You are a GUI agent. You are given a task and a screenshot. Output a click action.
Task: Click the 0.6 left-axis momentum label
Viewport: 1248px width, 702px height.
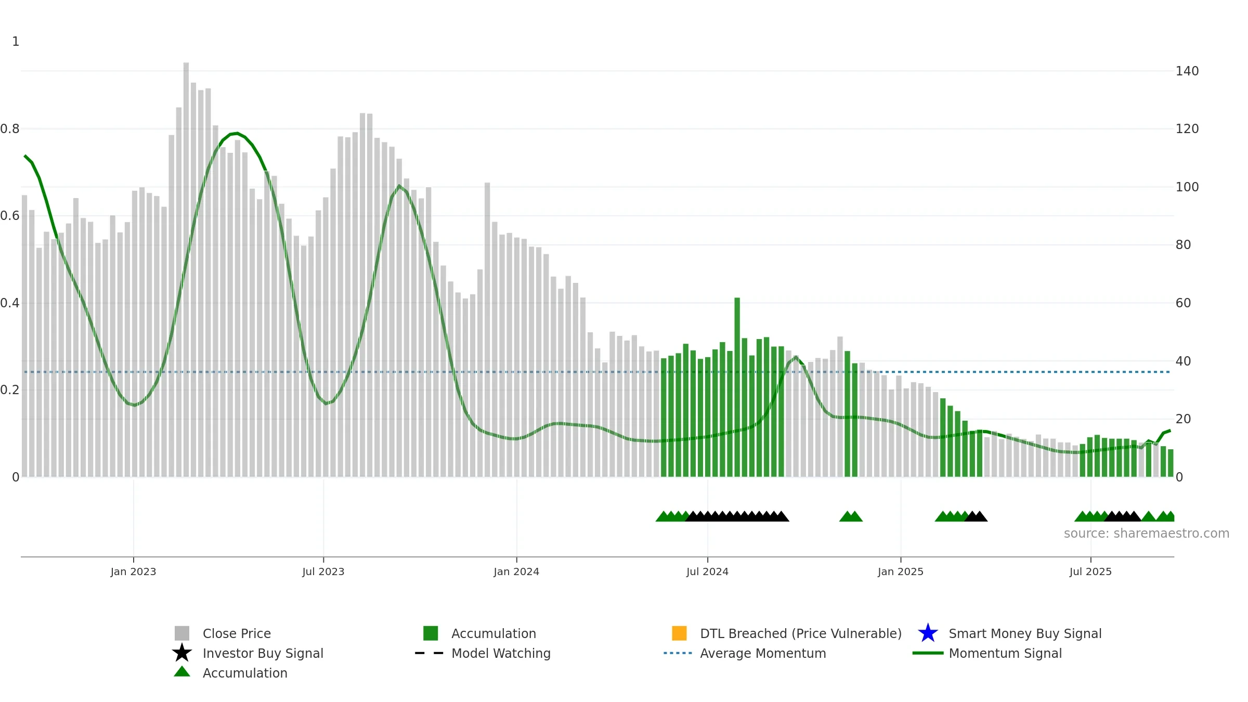pos(10,216)
